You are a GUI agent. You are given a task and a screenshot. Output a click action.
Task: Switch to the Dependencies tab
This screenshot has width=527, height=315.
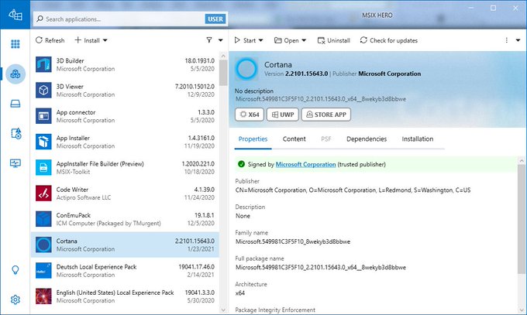pos(367,139)
